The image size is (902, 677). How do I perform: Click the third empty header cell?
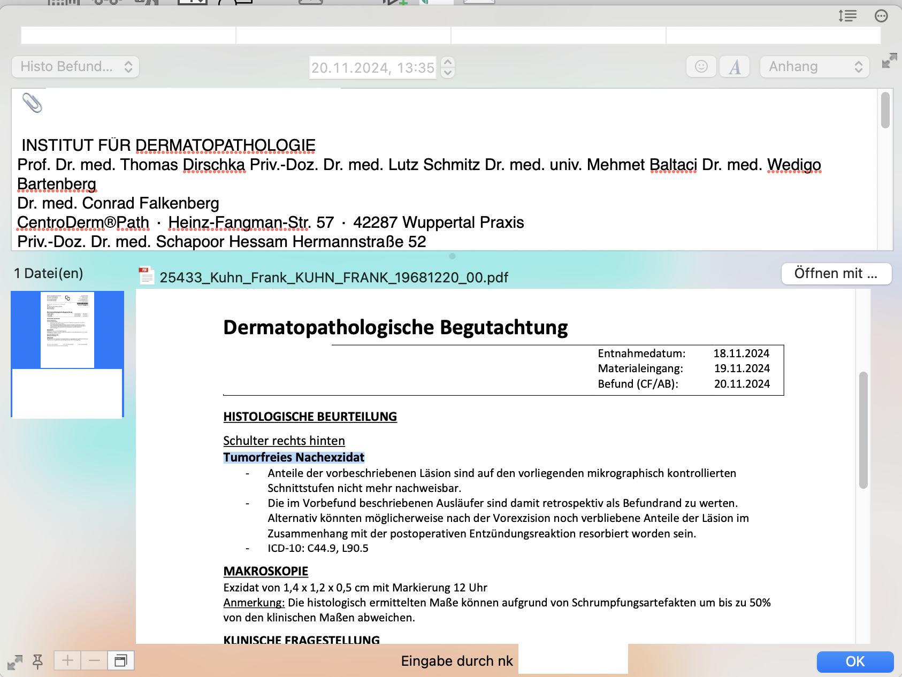(559, 35)
